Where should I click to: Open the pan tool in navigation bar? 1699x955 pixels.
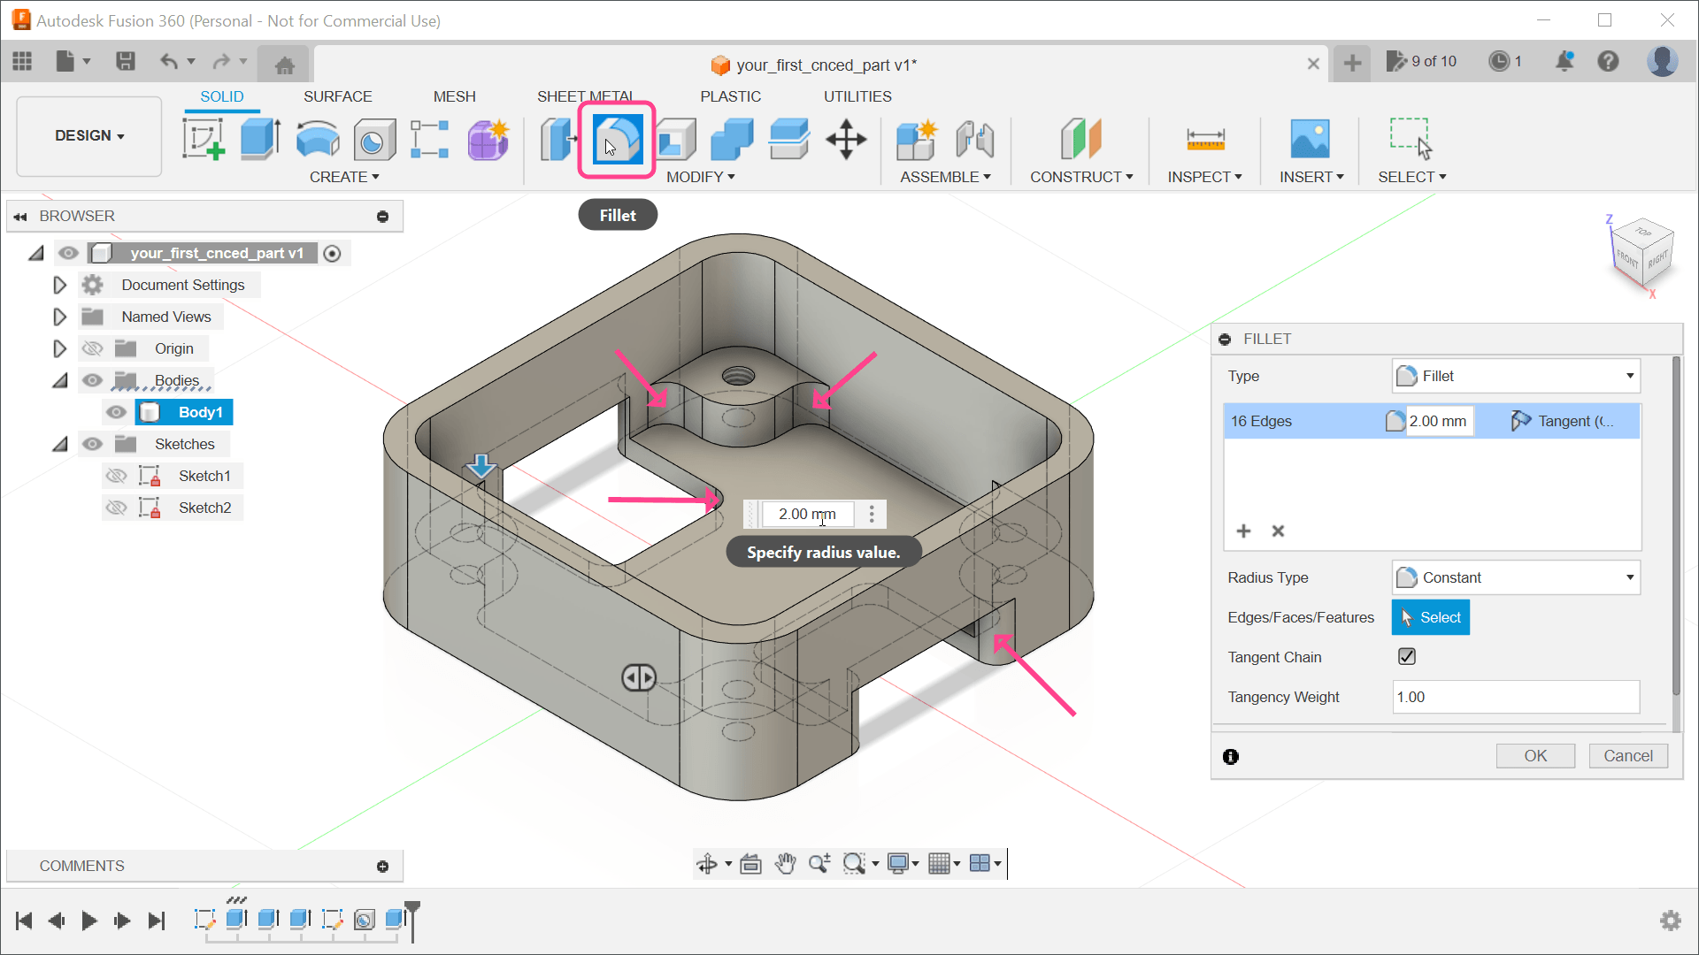tap(786, 863)
